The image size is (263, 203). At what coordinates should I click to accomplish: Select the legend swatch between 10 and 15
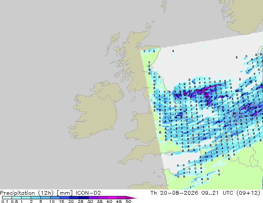click(x=55, y=198)
